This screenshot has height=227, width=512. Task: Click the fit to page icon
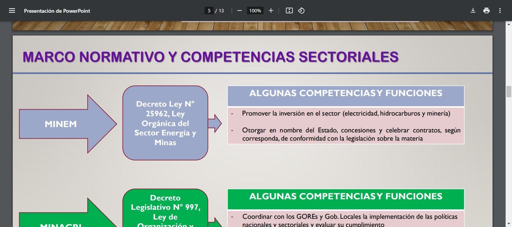(x=289, y=10)
